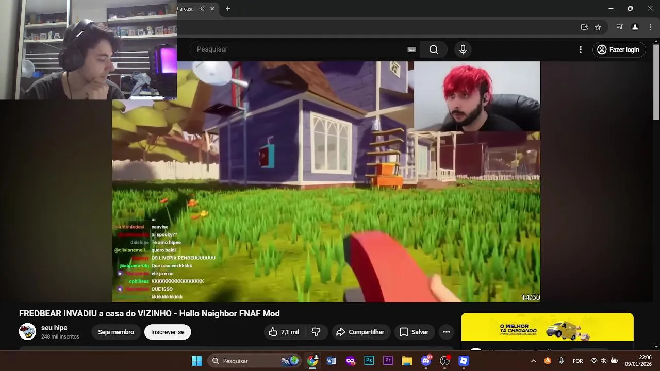
Task: Click the tray microphone icon
Action: 562,361
